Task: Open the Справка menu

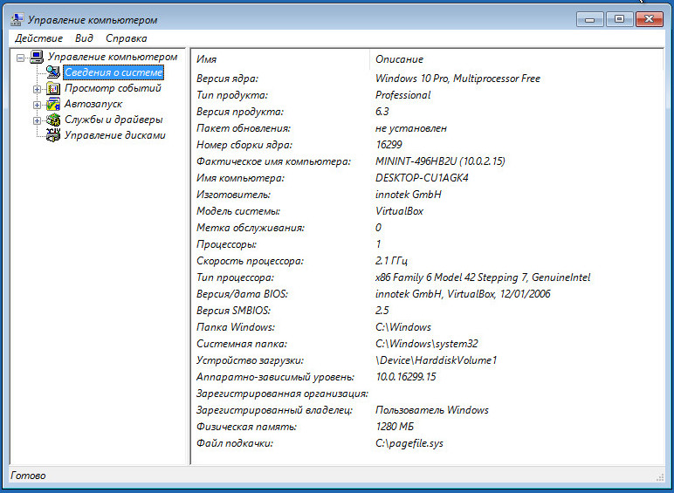Action: tap(127, 38)
